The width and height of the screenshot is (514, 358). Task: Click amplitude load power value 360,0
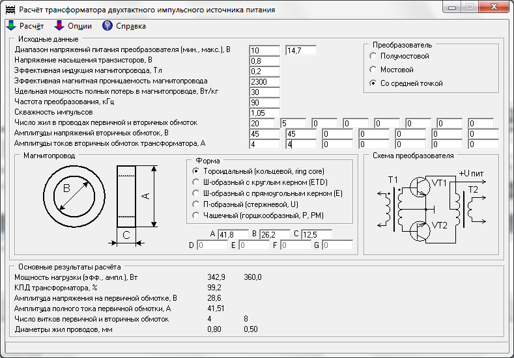[x=253, y=277]
